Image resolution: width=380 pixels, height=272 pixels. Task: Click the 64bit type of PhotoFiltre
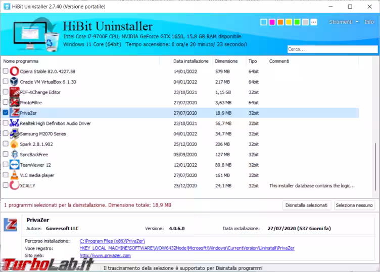[254, 103]
